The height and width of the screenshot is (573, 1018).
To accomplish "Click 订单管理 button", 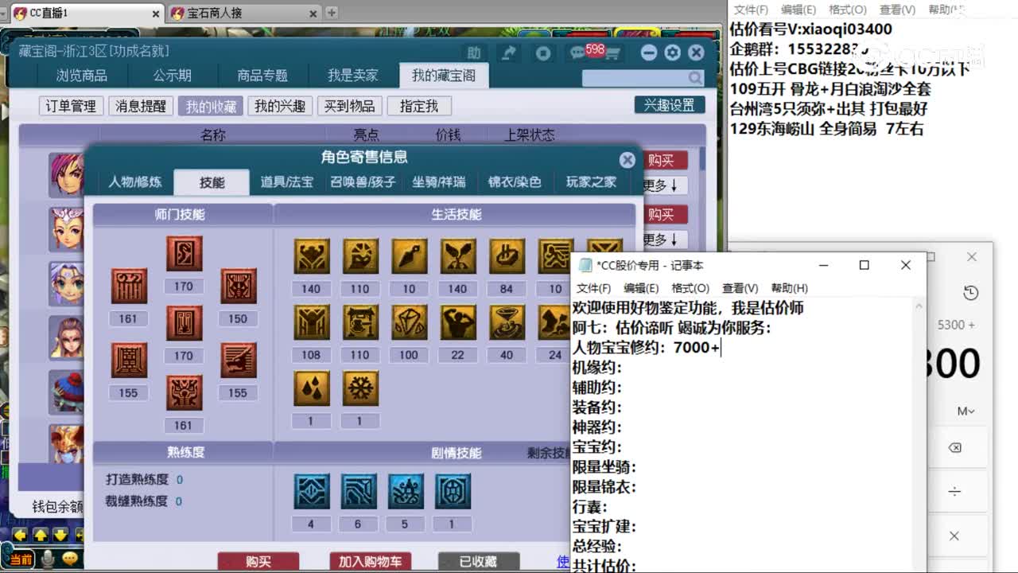I will pyautogui.click(x=71, y=106).
